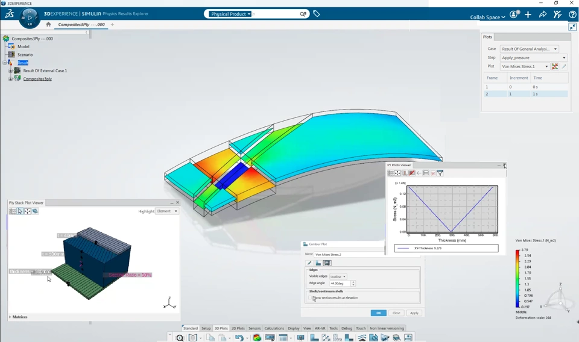Expand the Matrices section
The width and height of the screenshot is (579, 342).
click(x=18, y=317)
